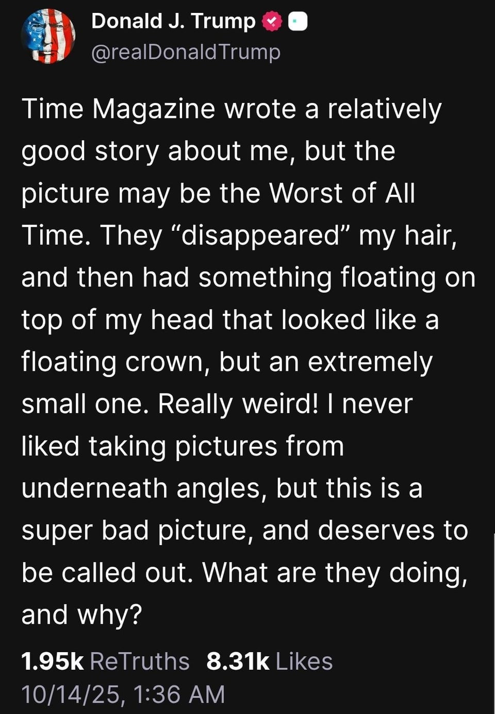Screen dimensions: 495x714
Task: Click the American flag profile avatar
Action: pos(48,36)
